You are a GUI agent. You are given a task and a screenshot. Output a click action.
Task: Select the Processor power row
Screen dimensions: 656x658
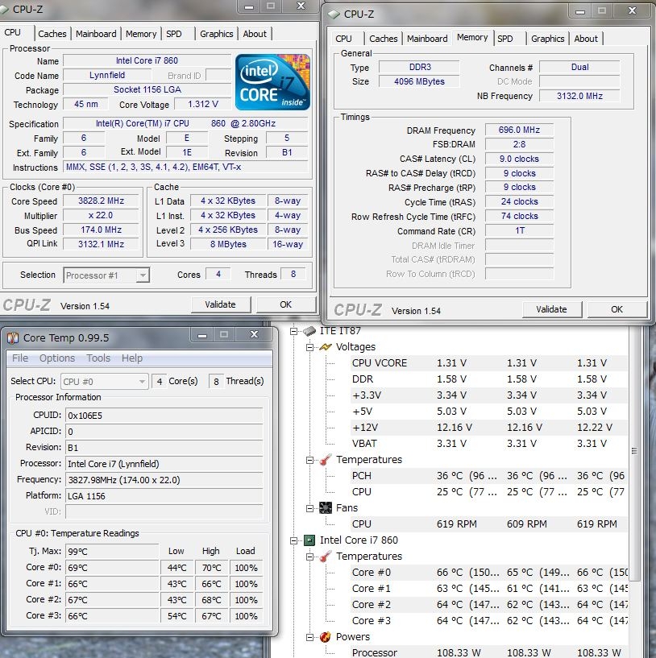[488, 653]
